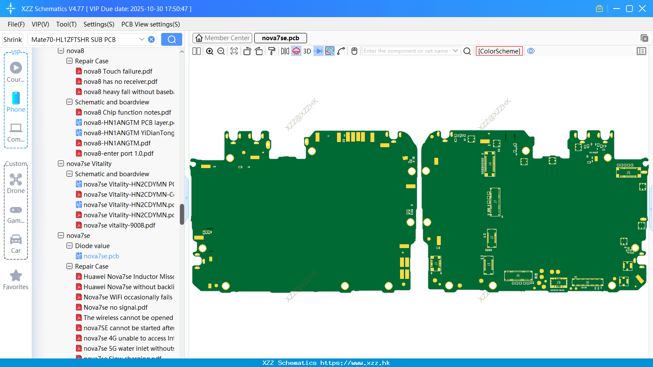Click the mouse settings icon
This screenshot has height=367, width=653.
point(354,51)
